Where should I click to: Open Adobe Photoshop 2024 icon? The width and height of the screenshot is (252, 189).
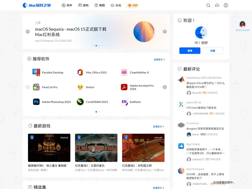[36, 102]
